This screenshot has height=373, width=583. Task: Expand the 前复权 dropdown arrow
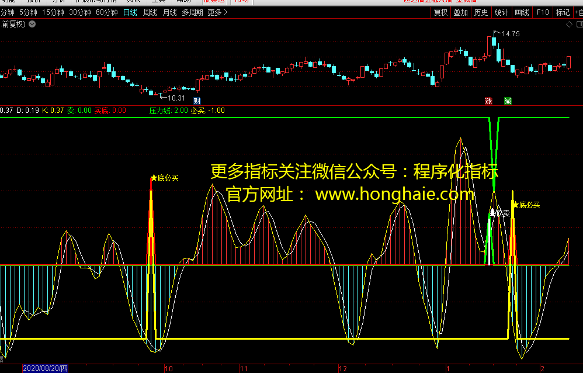tap(32, 24)
